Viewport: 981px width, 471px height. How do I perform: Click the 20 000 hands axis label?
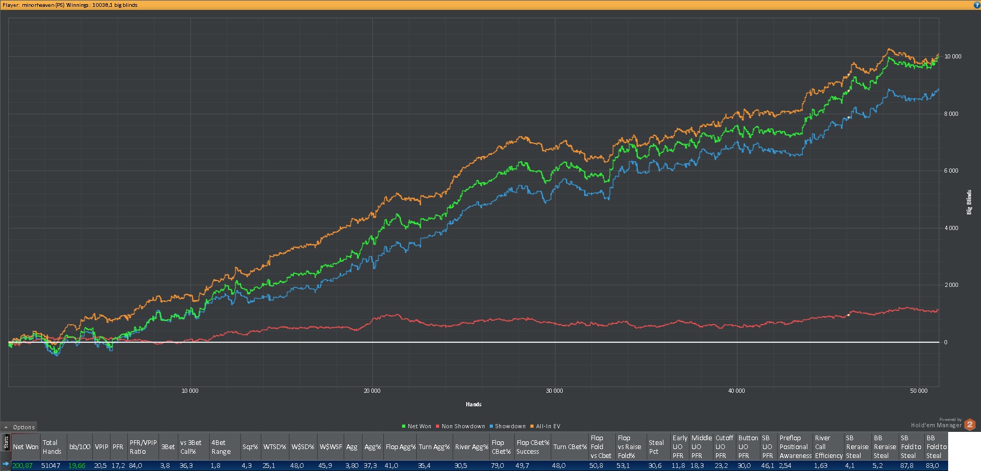[372, 391]
